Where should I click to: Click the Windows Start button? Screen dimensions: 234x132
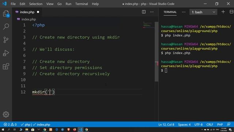(x=3, y=129)
